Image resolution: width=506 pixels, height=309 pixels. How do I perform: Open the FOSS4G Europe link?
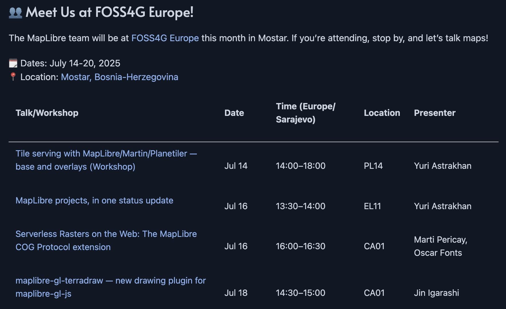point(165,38)
